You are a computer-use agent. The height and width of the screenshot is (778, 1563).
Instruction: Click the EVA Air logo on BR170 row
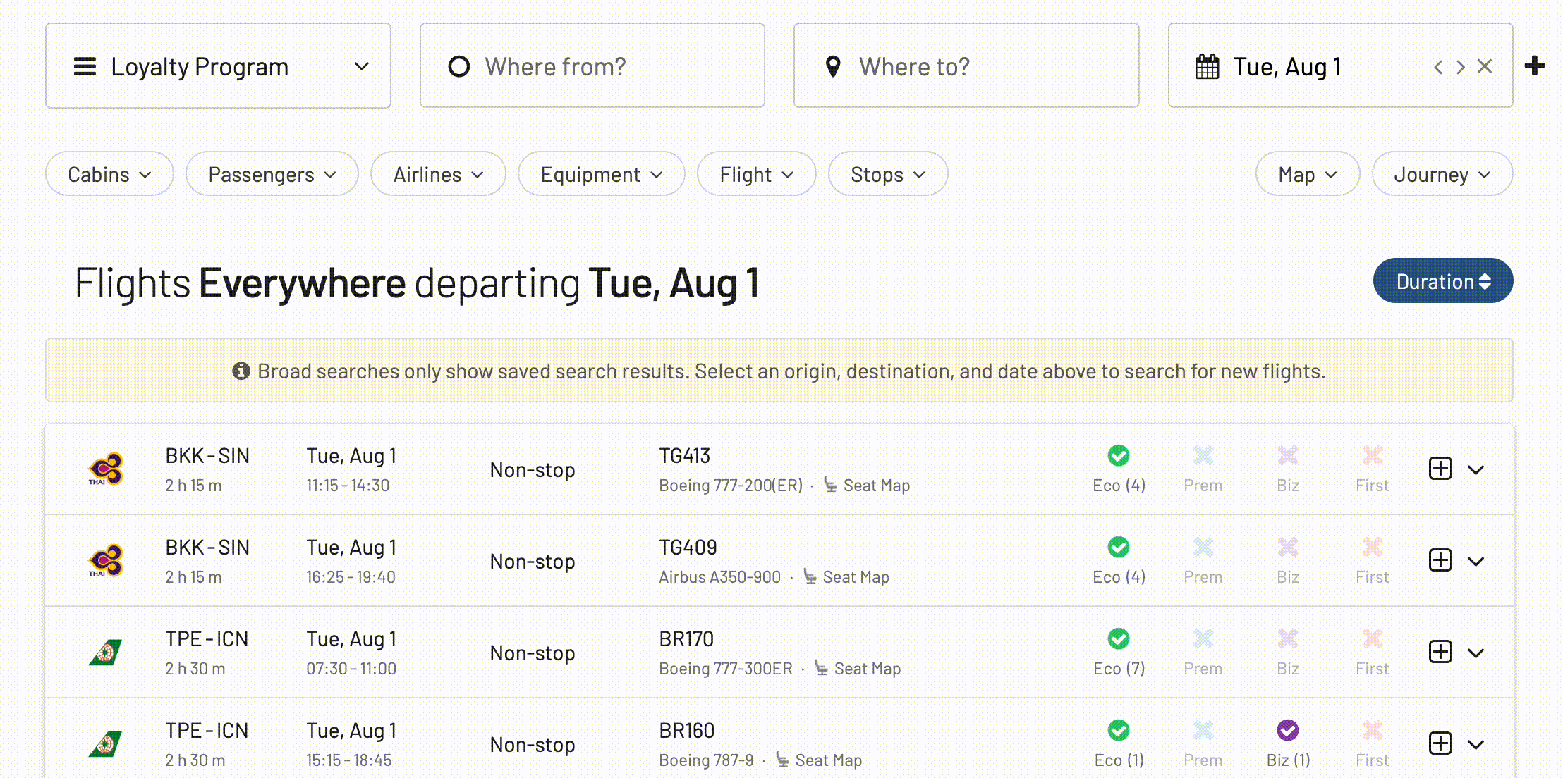click(x=106, y=652)
